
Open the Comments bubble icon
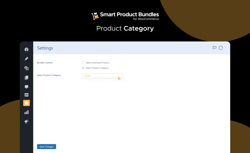(26, 87)
